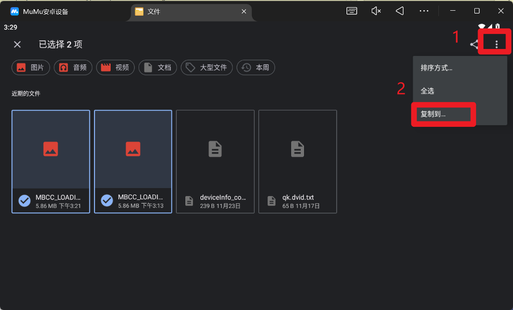This screenshot has height=310, width=513.
Task: Open the share icon in the toolbar
Action: click(x=473, y=44)
